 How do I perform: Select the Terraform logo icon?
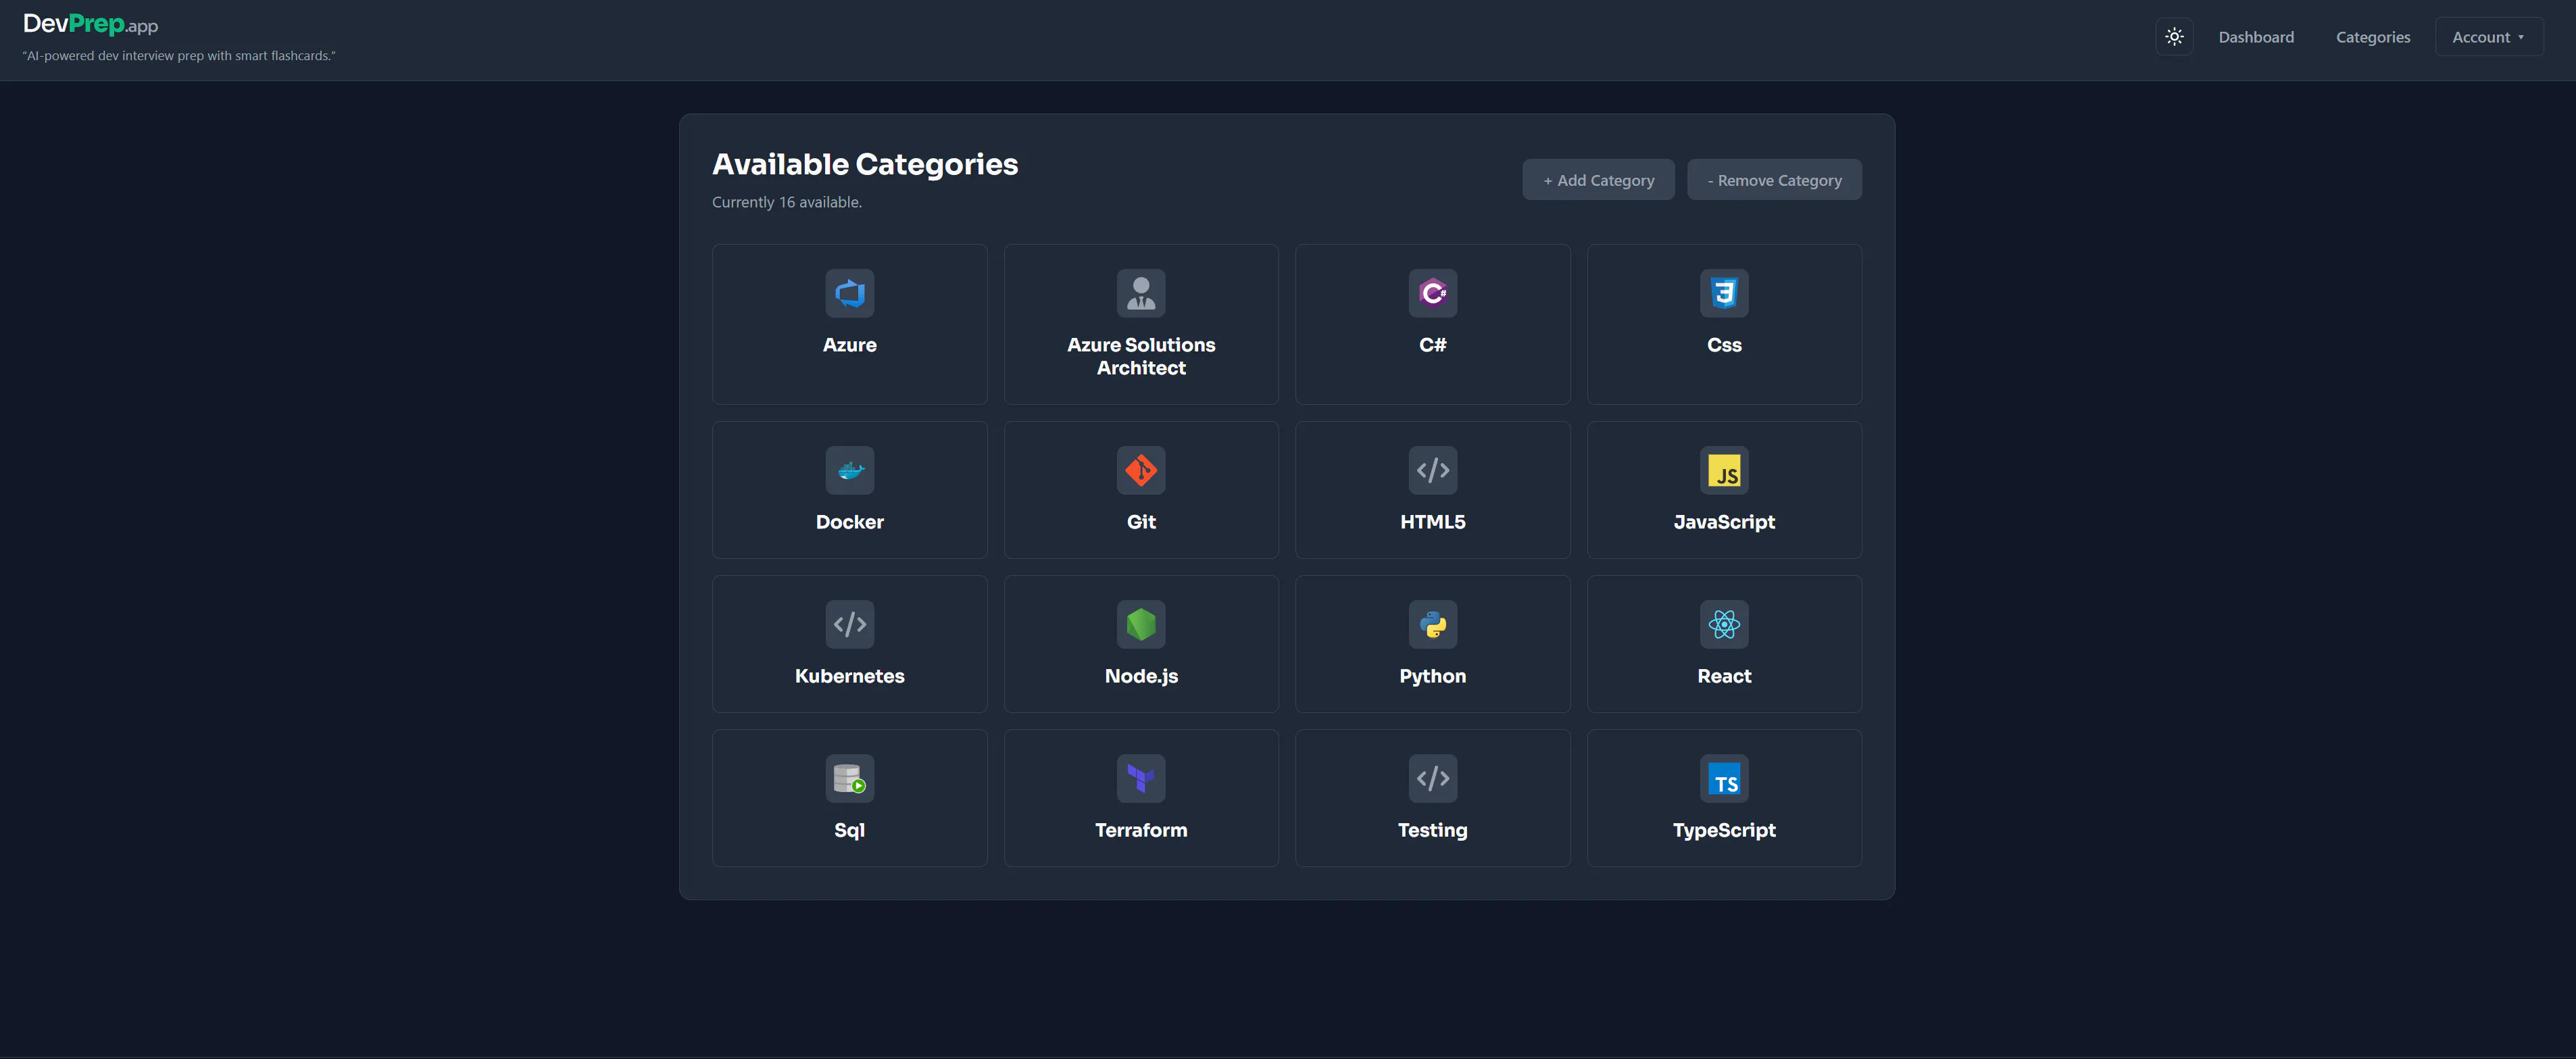[x=1141, y=778]
